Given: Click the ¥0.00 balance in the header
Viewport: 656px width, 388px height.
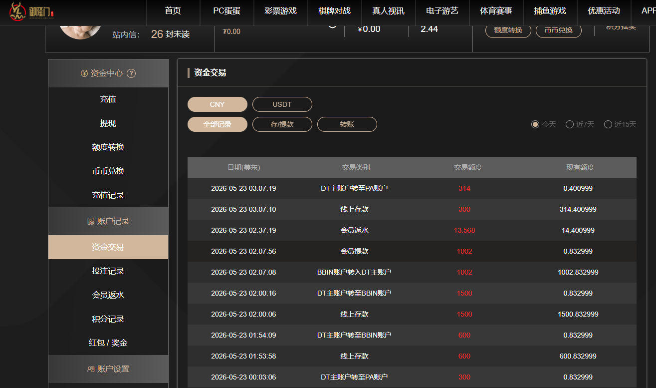Looking at the screenshot, I should click(x=369, y=29).
